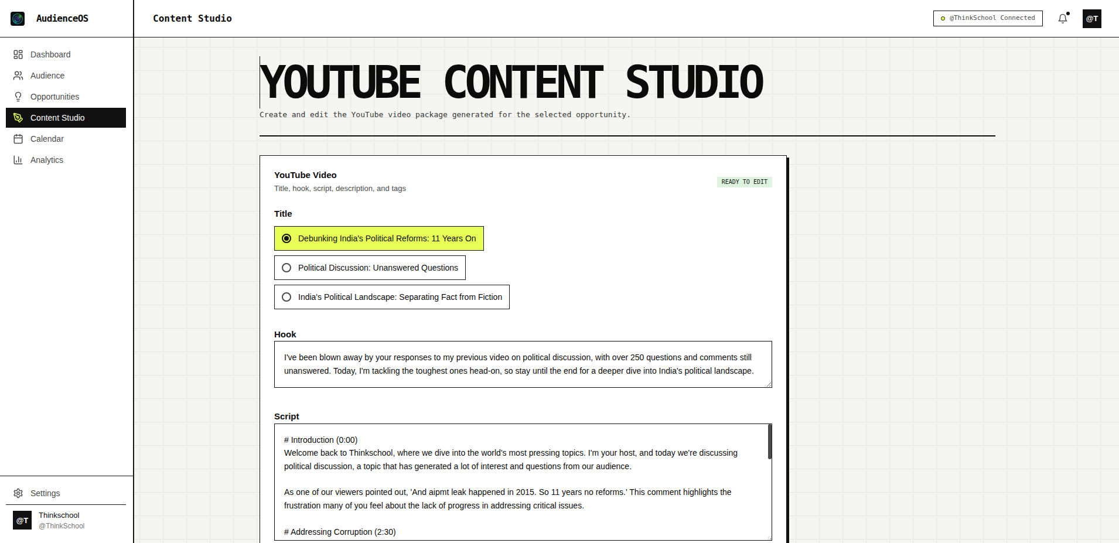Click the Thinkschool avatar in sidebar footer
1119x543 pixels.
click(22, 520)
